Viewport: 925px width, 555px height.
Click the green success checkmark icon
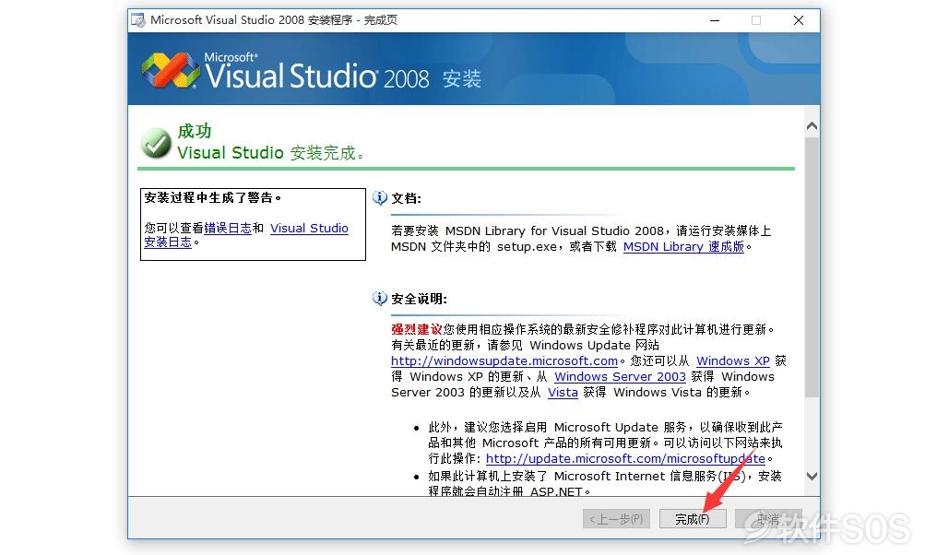(156, 143)
